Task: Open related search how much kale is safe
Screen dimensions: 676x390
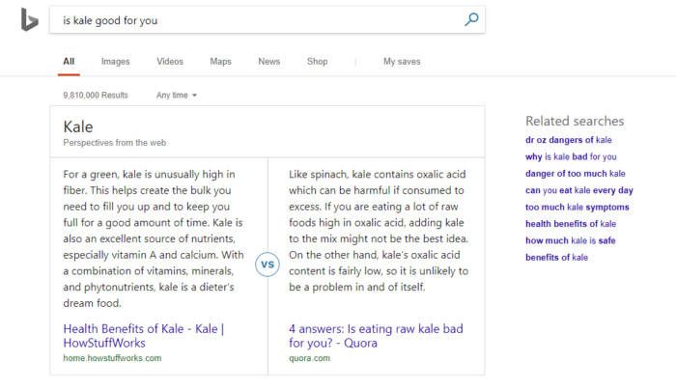Action: (571, 241)
